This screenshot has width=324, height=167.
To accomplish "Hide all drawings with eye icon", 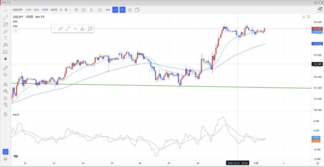I will click(x=5, y=104).
